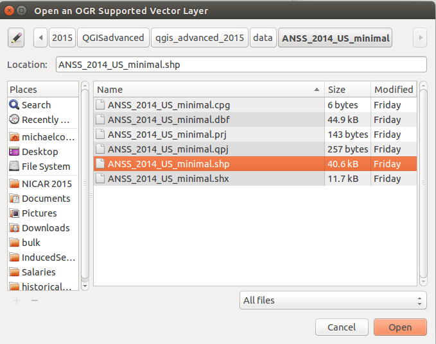The image size is (436, 344).
Task: Sort files by the Name column
Action: point(209,89)
